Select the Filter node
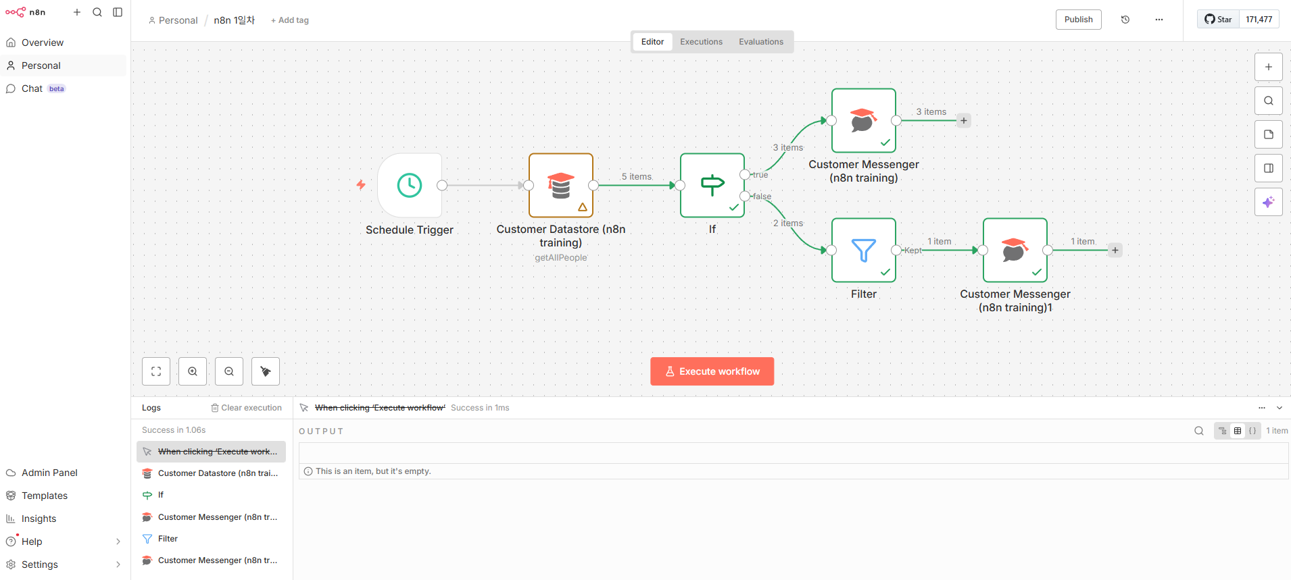Viewport: 1291px width, 580px height. point(864,250)
